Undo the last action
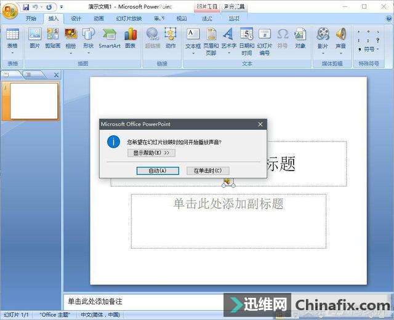 click(35, 7)
